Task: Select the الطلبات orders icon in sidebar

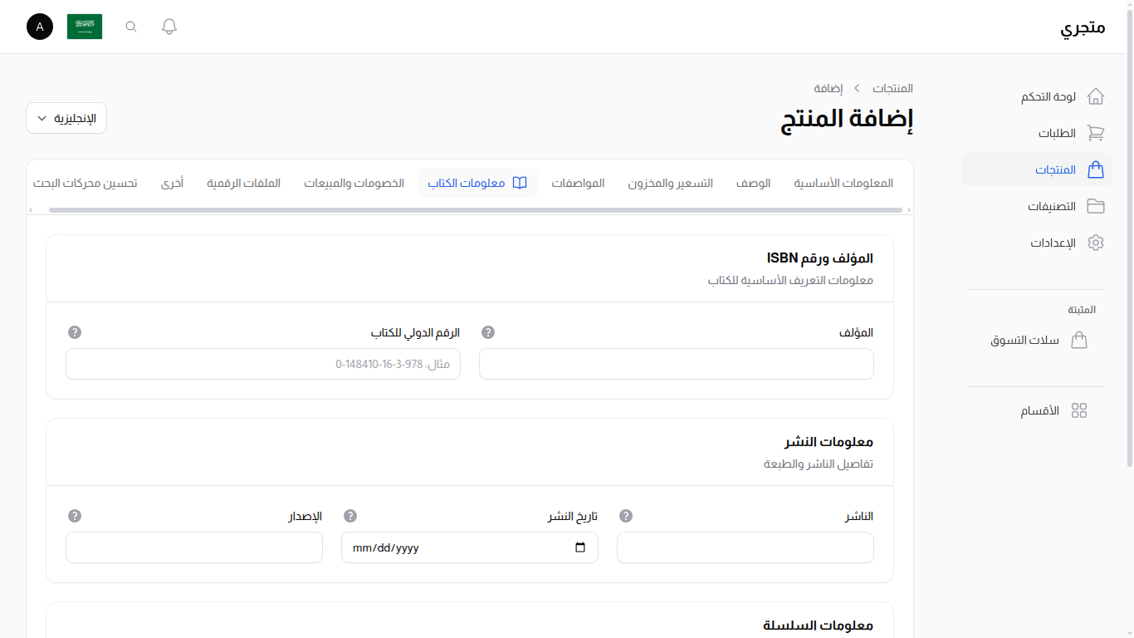Action: point(1096,133)
